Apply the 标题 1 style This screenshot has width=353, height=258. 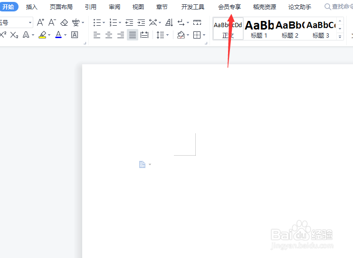point(259,29)
